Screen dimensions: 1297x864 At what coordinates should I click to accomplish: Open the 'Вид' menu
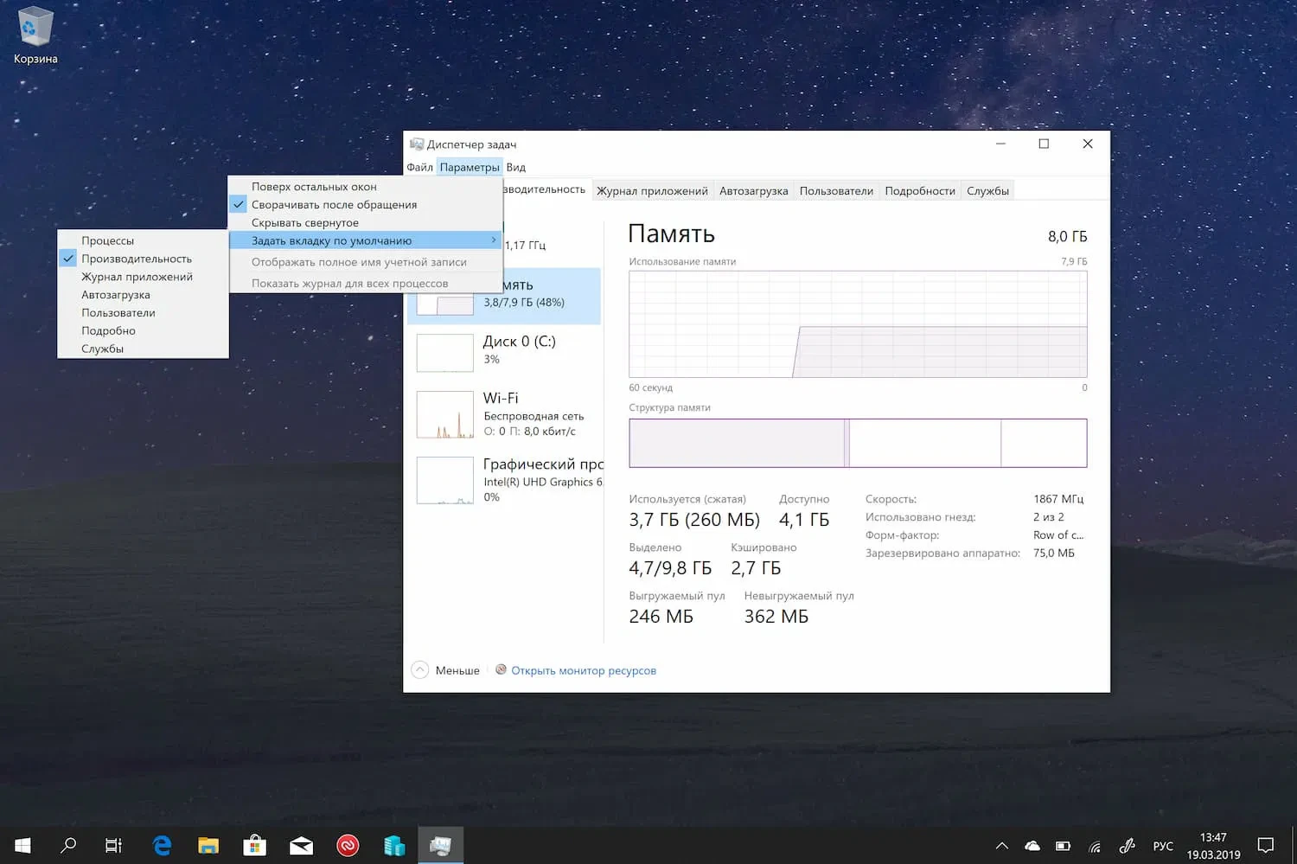(515, 167)
